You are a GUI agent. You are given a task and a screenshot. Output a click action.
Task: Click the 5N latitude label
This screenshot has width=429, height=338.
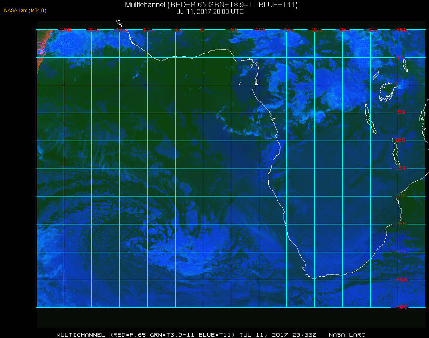[401, 57]
